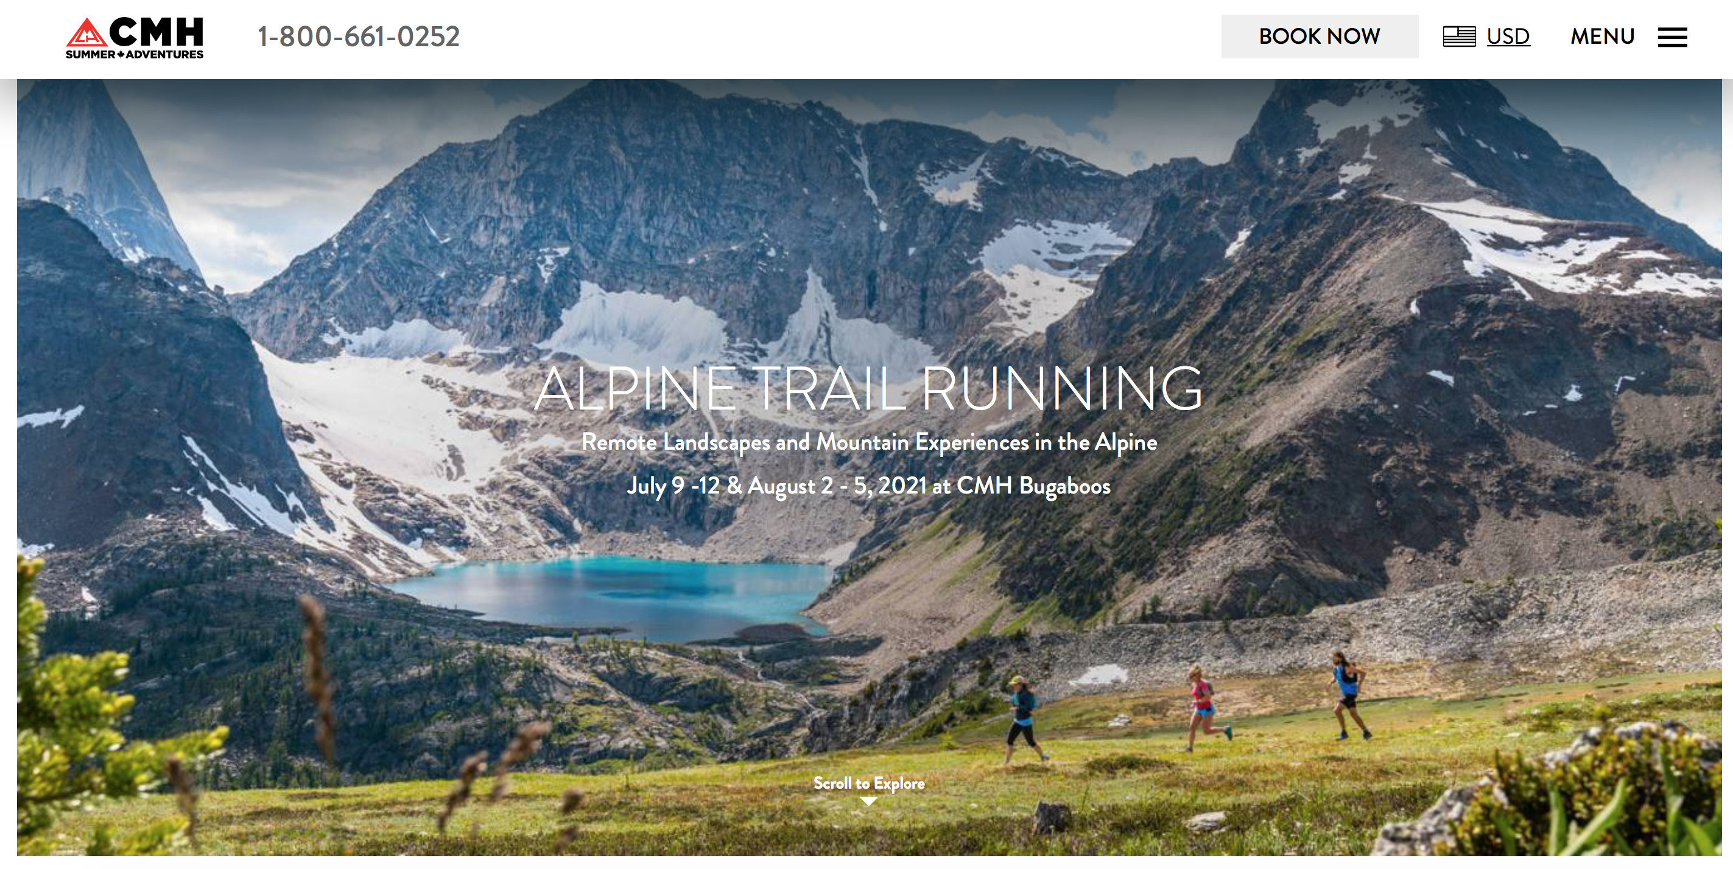
Task: Click the July 9-12 & August dates line
Action: click(x=868, y=485)
